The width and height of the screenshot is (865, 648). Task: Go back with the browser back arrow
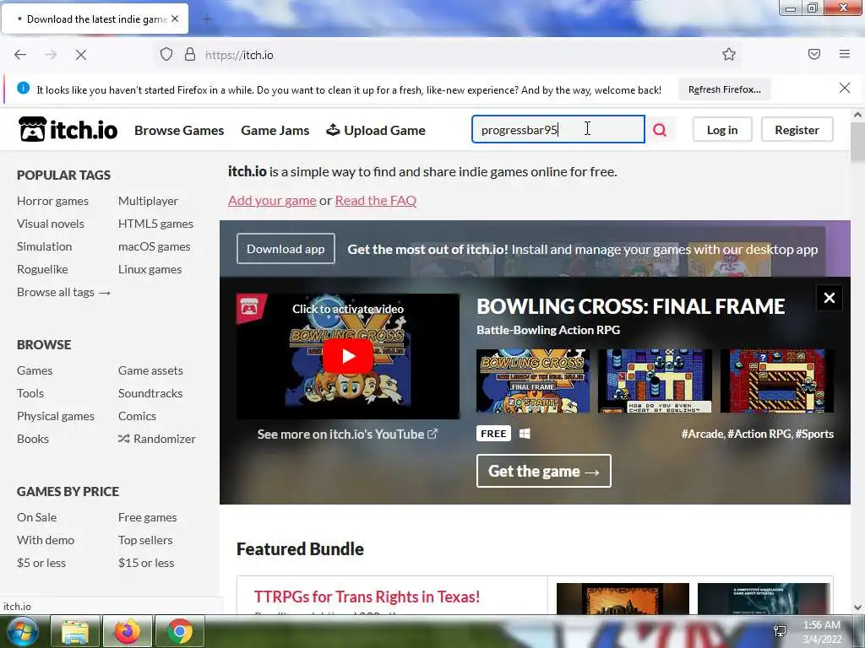pos(20,55)
